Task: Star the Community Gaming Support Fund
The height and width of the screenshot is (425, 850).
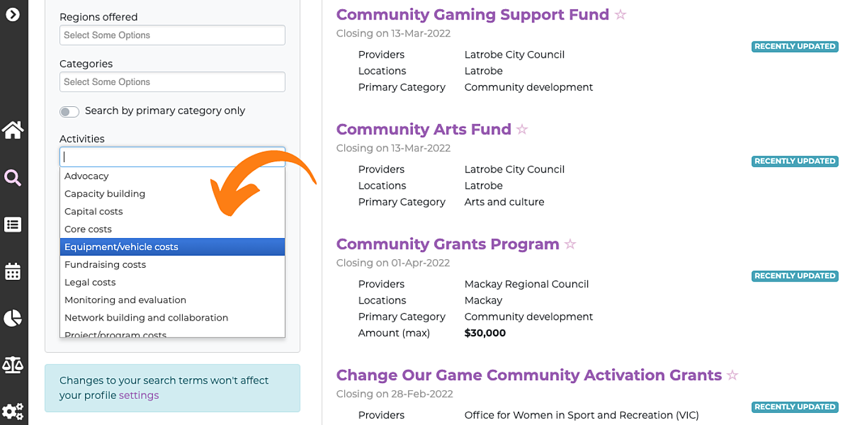Action: [620, 14]
